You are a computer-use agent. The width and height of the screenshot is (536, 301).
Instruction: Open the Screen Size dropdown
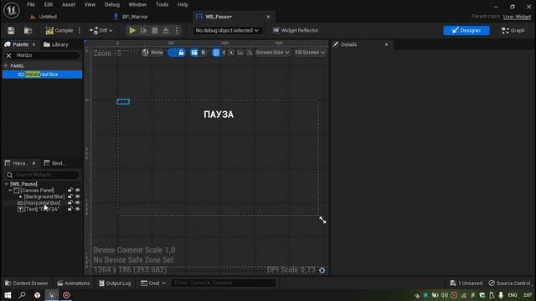272,52
